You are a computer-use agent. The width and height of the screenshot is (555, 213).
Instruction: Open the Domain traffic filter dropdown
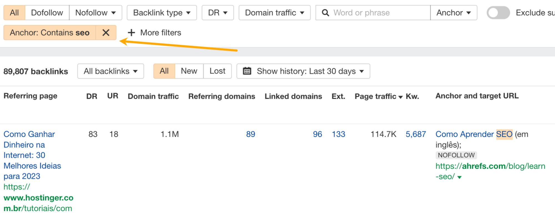[x=274, y=13]
